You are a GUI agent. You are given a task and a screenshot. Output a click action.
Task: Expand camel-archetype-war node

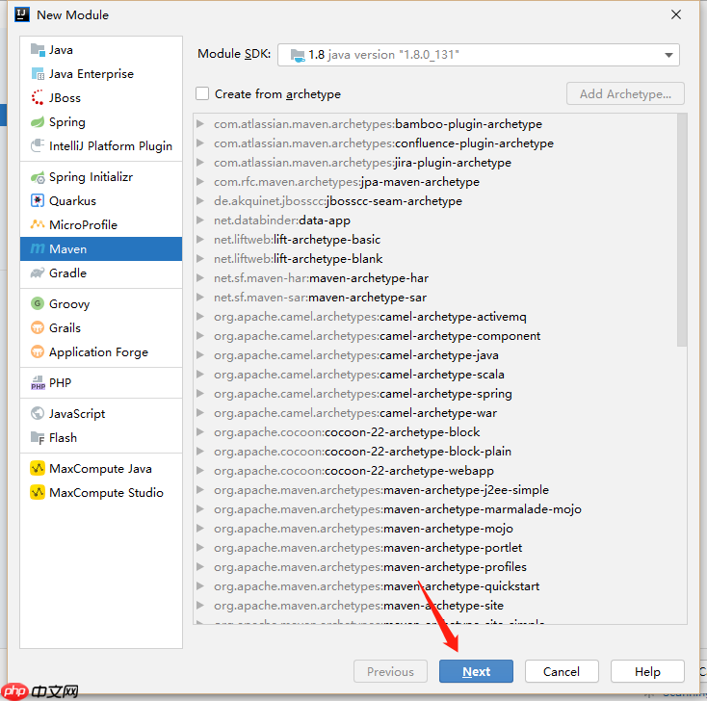[x=200, y=413]
